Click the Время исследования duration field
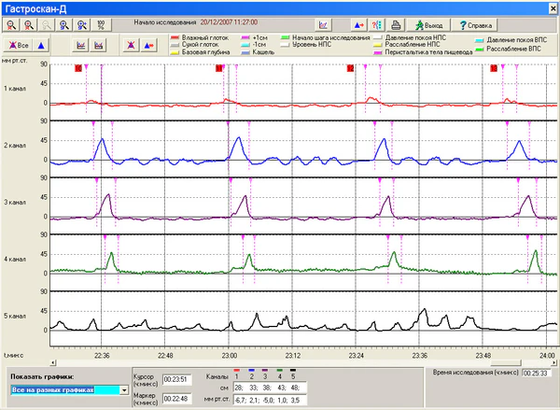560x410 pixels. (x=539, y=373)
